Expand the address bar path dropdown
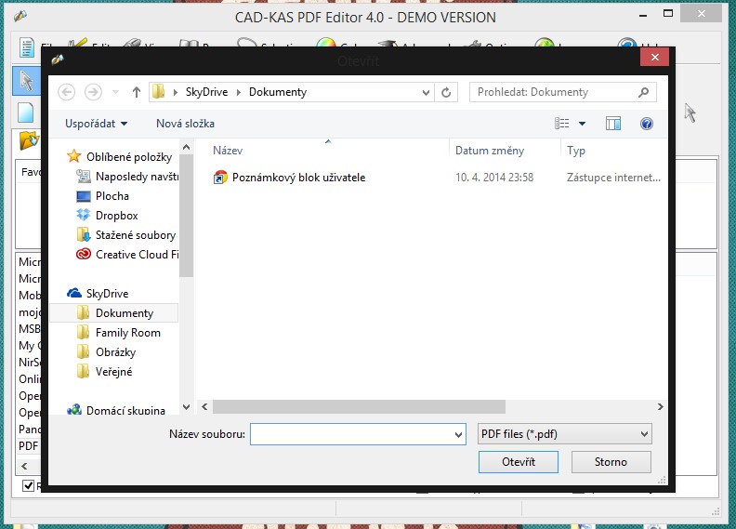The image size is (736, 529). 426,92
